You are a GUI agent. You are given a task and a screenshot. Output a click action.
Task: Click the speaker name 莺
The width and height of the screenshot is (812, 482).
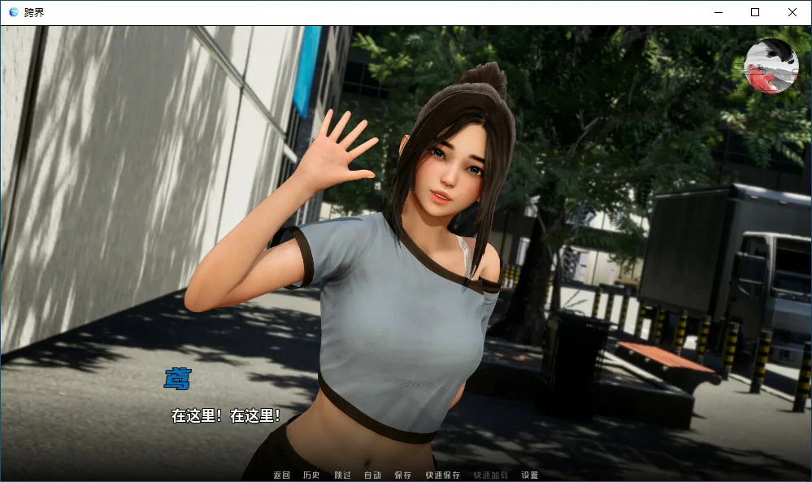[178, 379]
